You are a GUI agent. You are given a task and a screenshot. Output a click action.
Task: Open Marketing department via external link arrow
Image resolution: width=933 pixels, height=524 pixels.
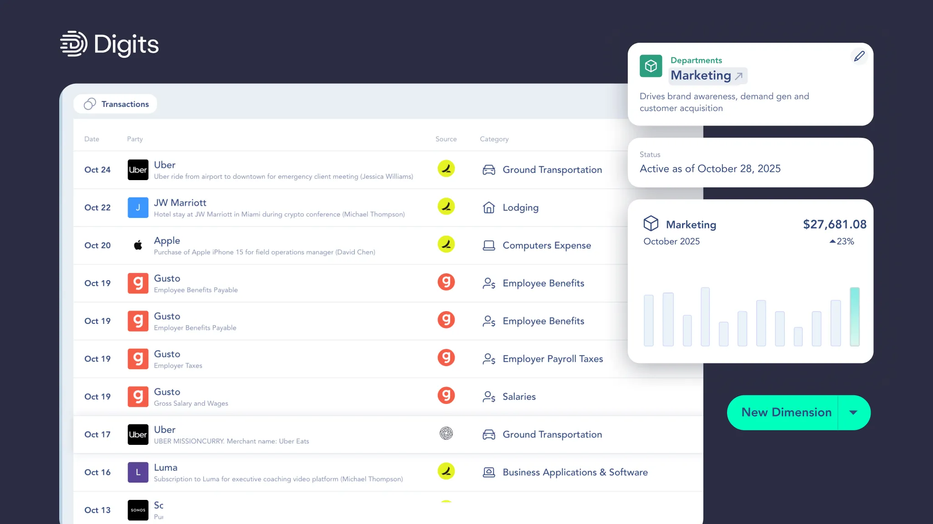pos(739,76)
